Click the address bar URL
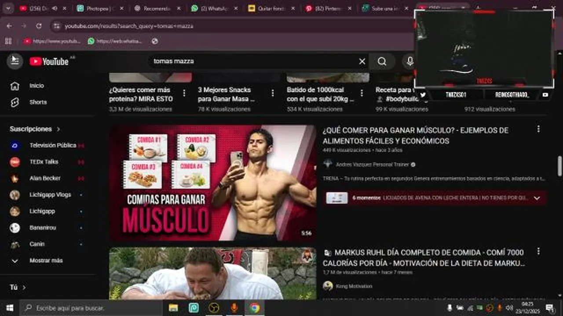 coord(129,26)
